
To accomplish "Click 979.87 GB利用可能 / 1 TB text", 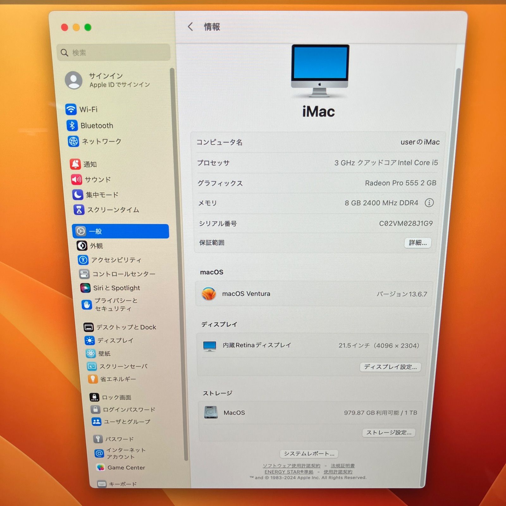I will click(380, 413).
